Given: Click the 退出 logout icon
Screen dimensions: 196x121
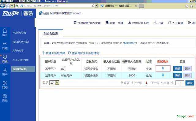Looking at the screenshot, I should click(190, 23).
